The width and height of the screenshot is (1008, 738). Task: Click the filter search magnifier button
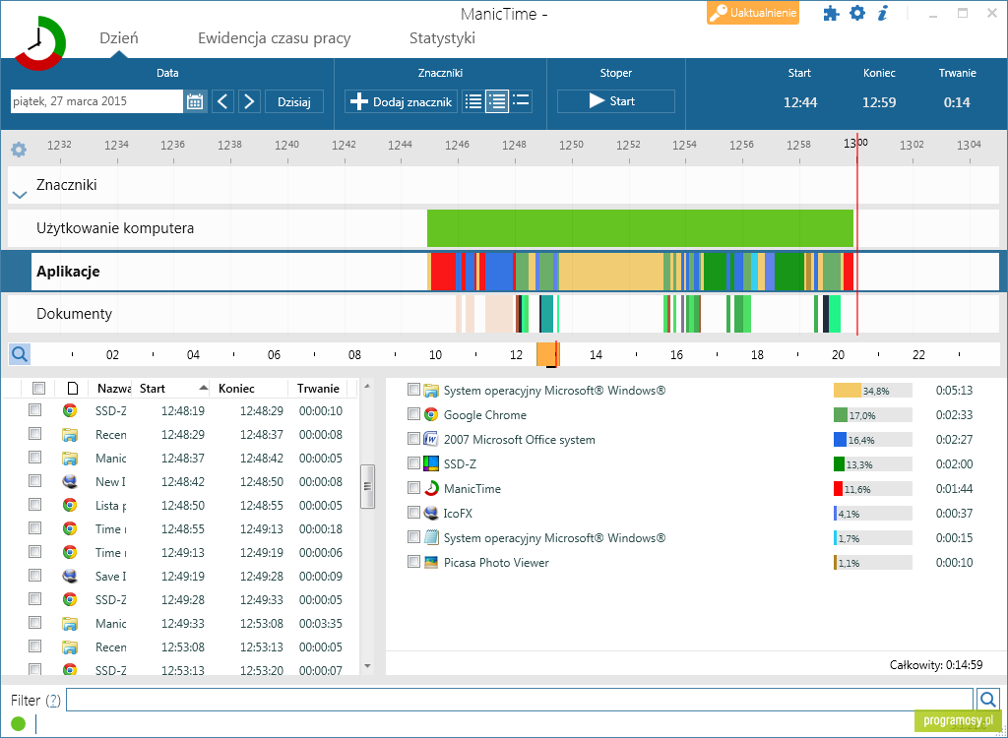click(988, 699)
